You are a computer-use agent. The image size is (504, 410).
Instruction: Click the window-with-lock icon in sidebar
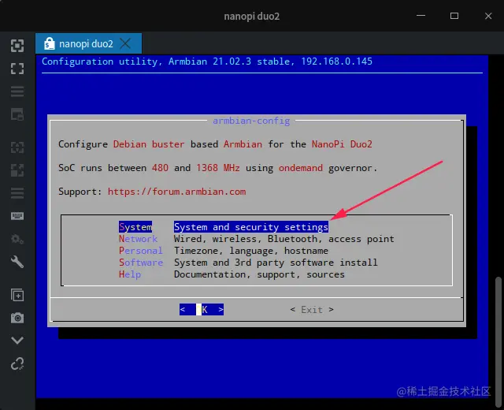coord(17,114)
